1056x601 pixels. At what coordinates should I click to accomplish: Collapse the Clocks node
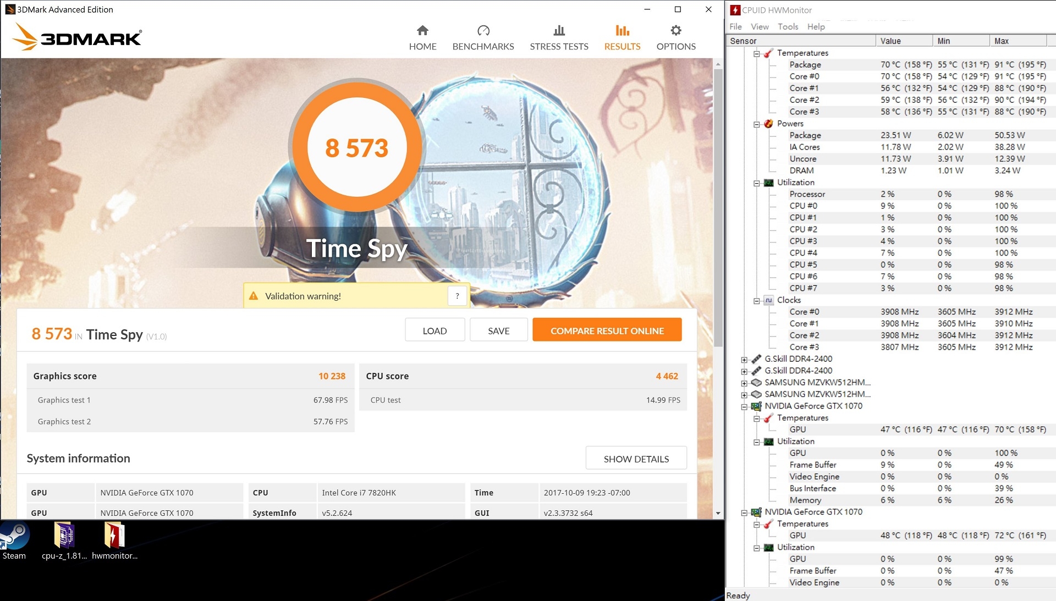[x=757, y=301]
